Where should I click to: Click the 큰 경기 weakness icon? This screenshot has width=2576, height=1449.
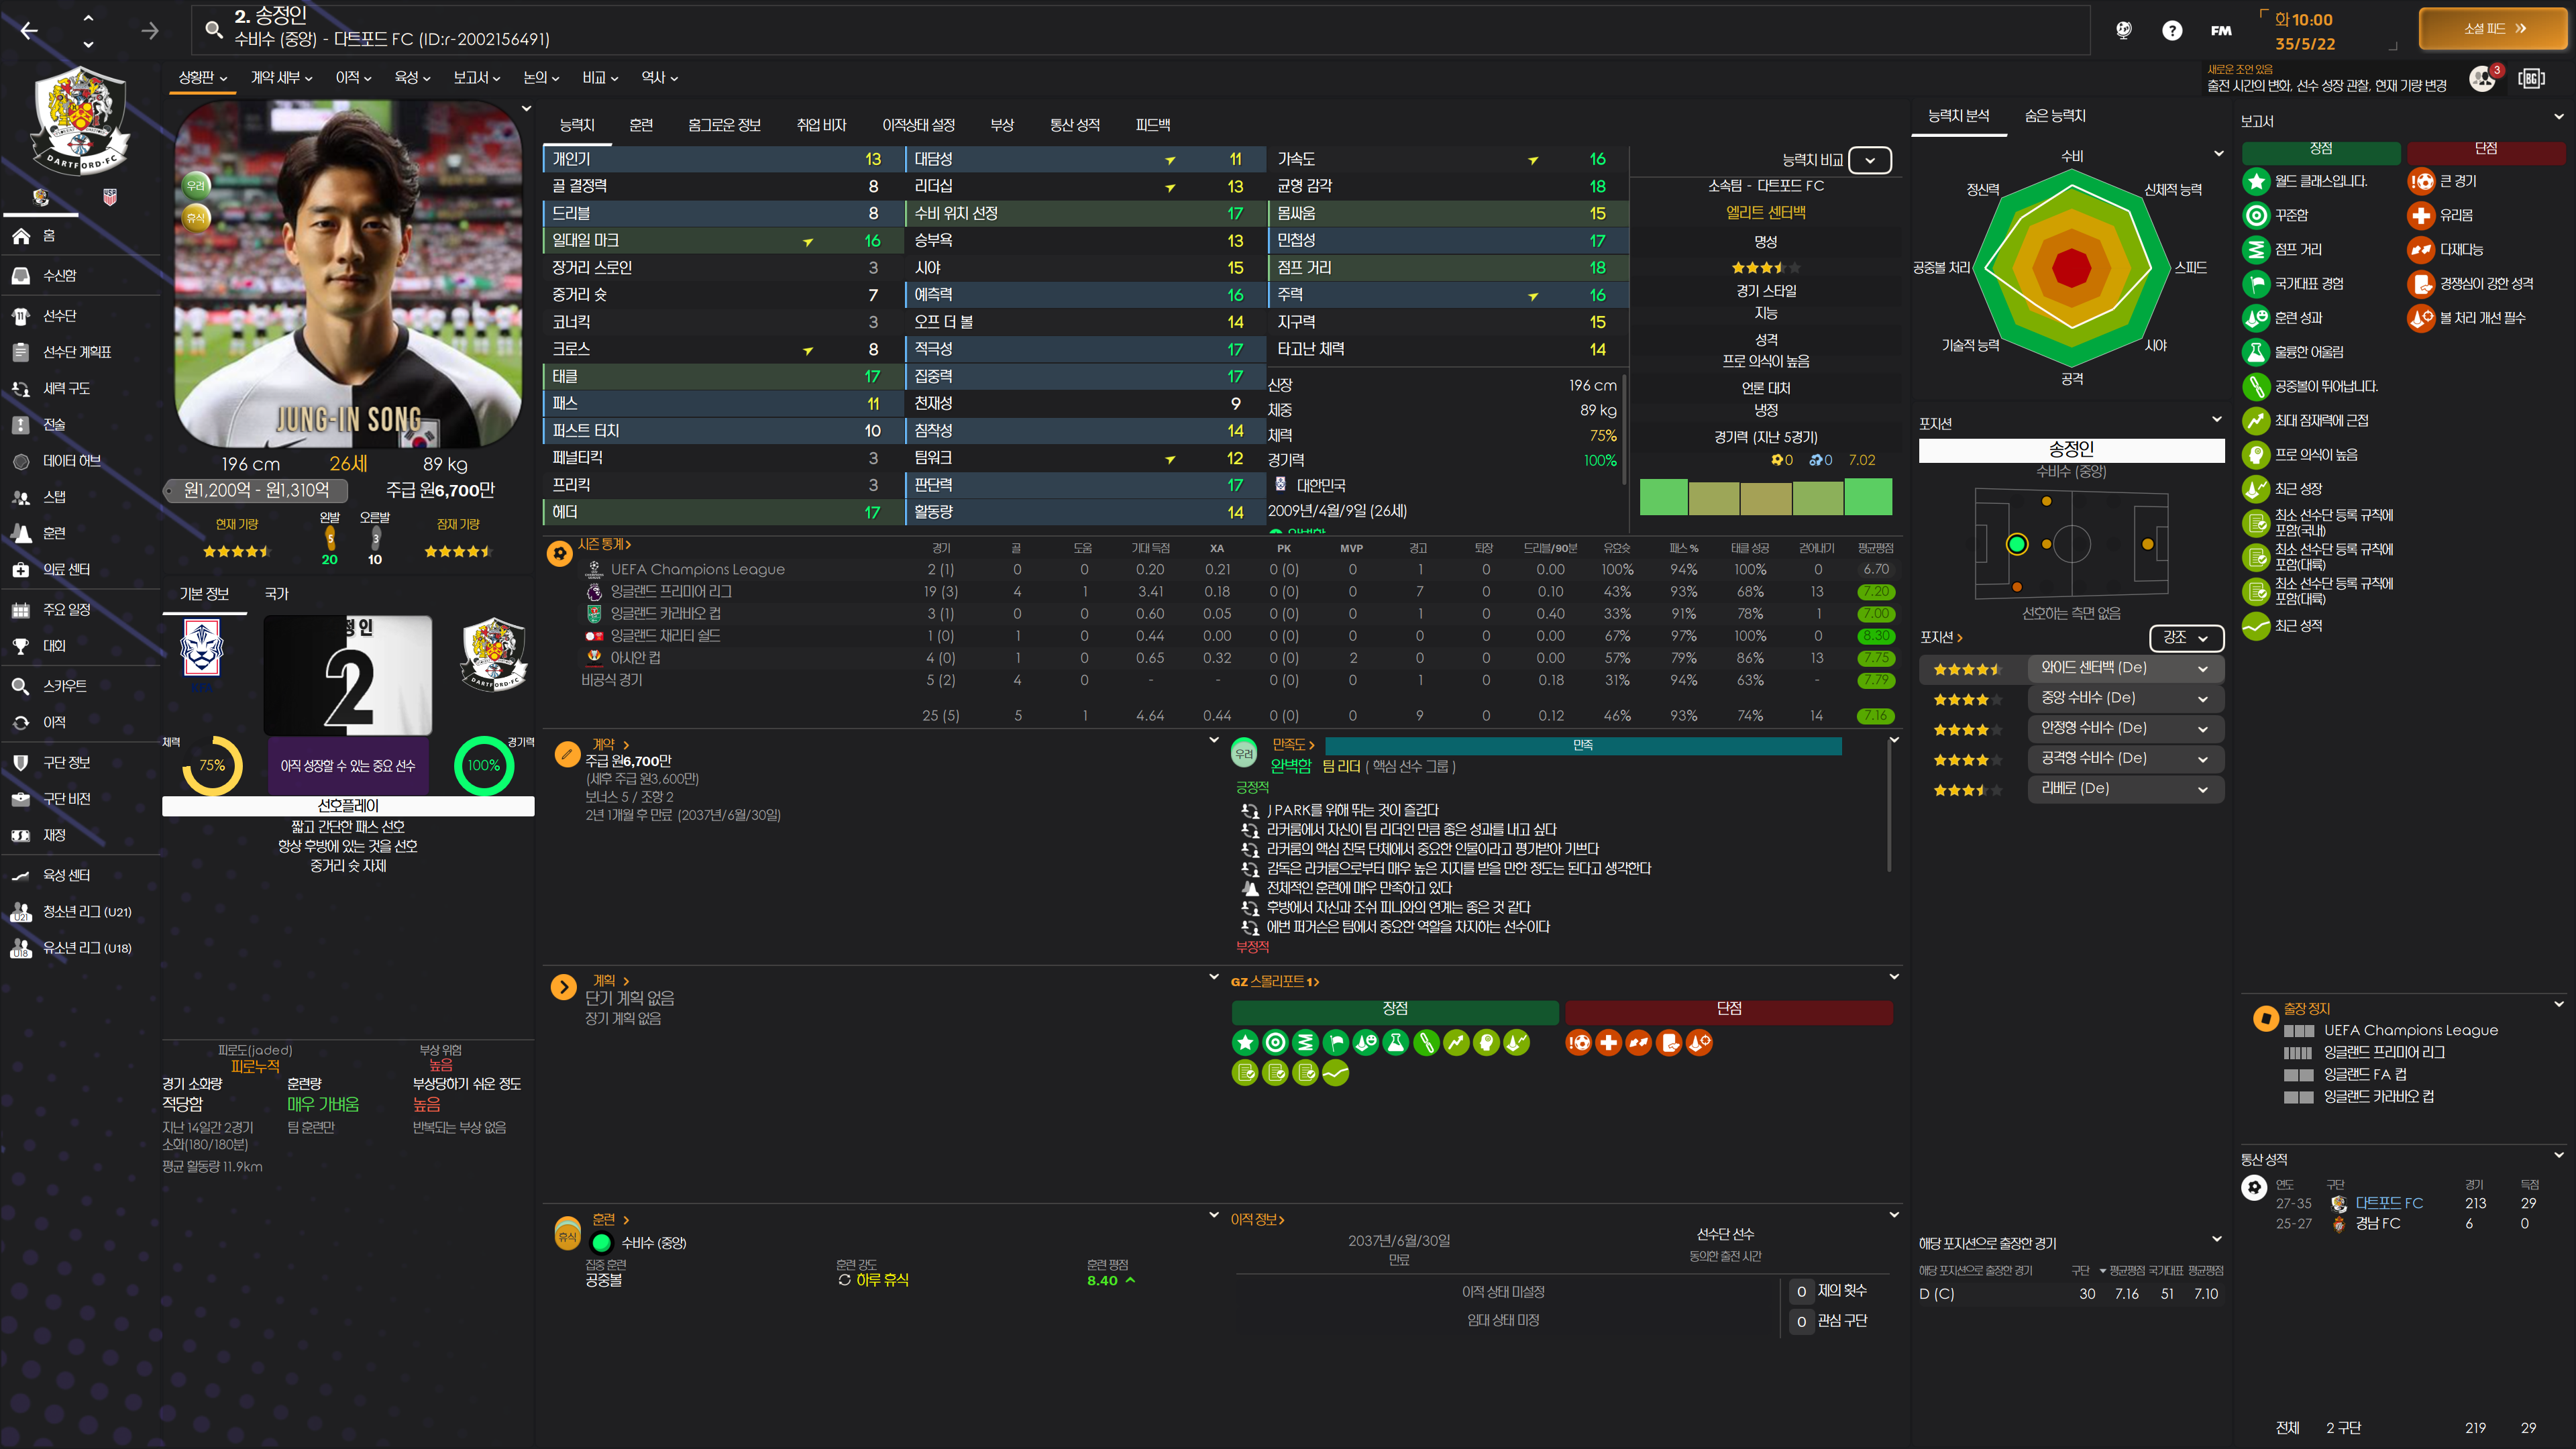pos(2421,181)
